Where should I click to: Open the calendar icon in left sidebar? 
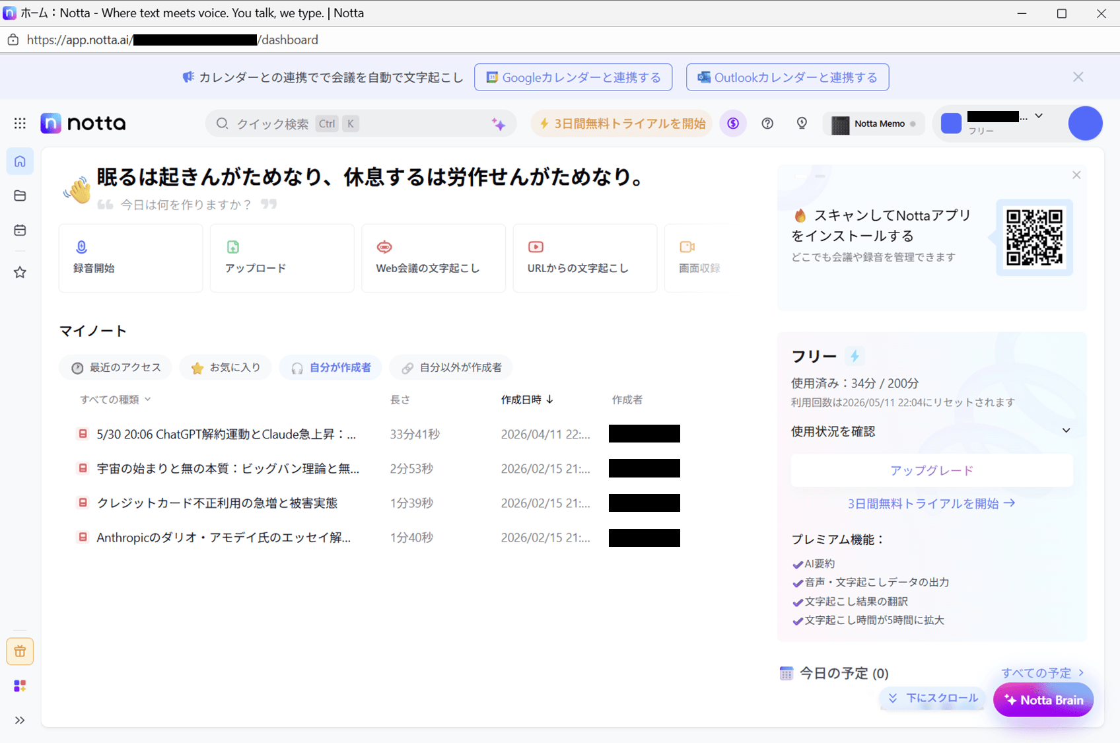point(20,230)
